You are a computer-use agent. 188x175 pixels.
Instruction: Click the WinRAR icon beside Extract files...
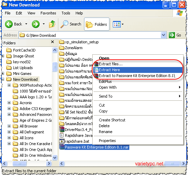pos(96,64)
